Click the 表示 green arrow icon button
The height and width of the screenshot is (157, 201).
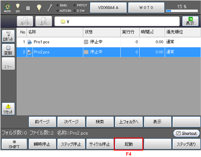[190, 21]
